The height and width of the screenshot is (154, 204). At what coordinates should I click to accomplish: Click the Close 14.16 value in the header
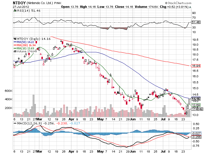pos(124,7)
